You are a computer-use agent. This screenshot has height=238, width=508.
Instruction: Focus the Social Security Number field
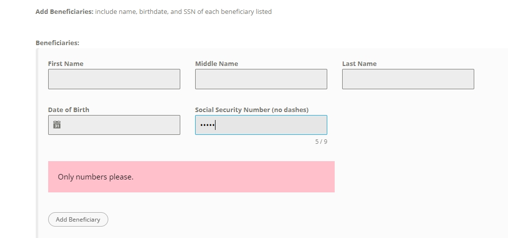[x=261, y=125]
